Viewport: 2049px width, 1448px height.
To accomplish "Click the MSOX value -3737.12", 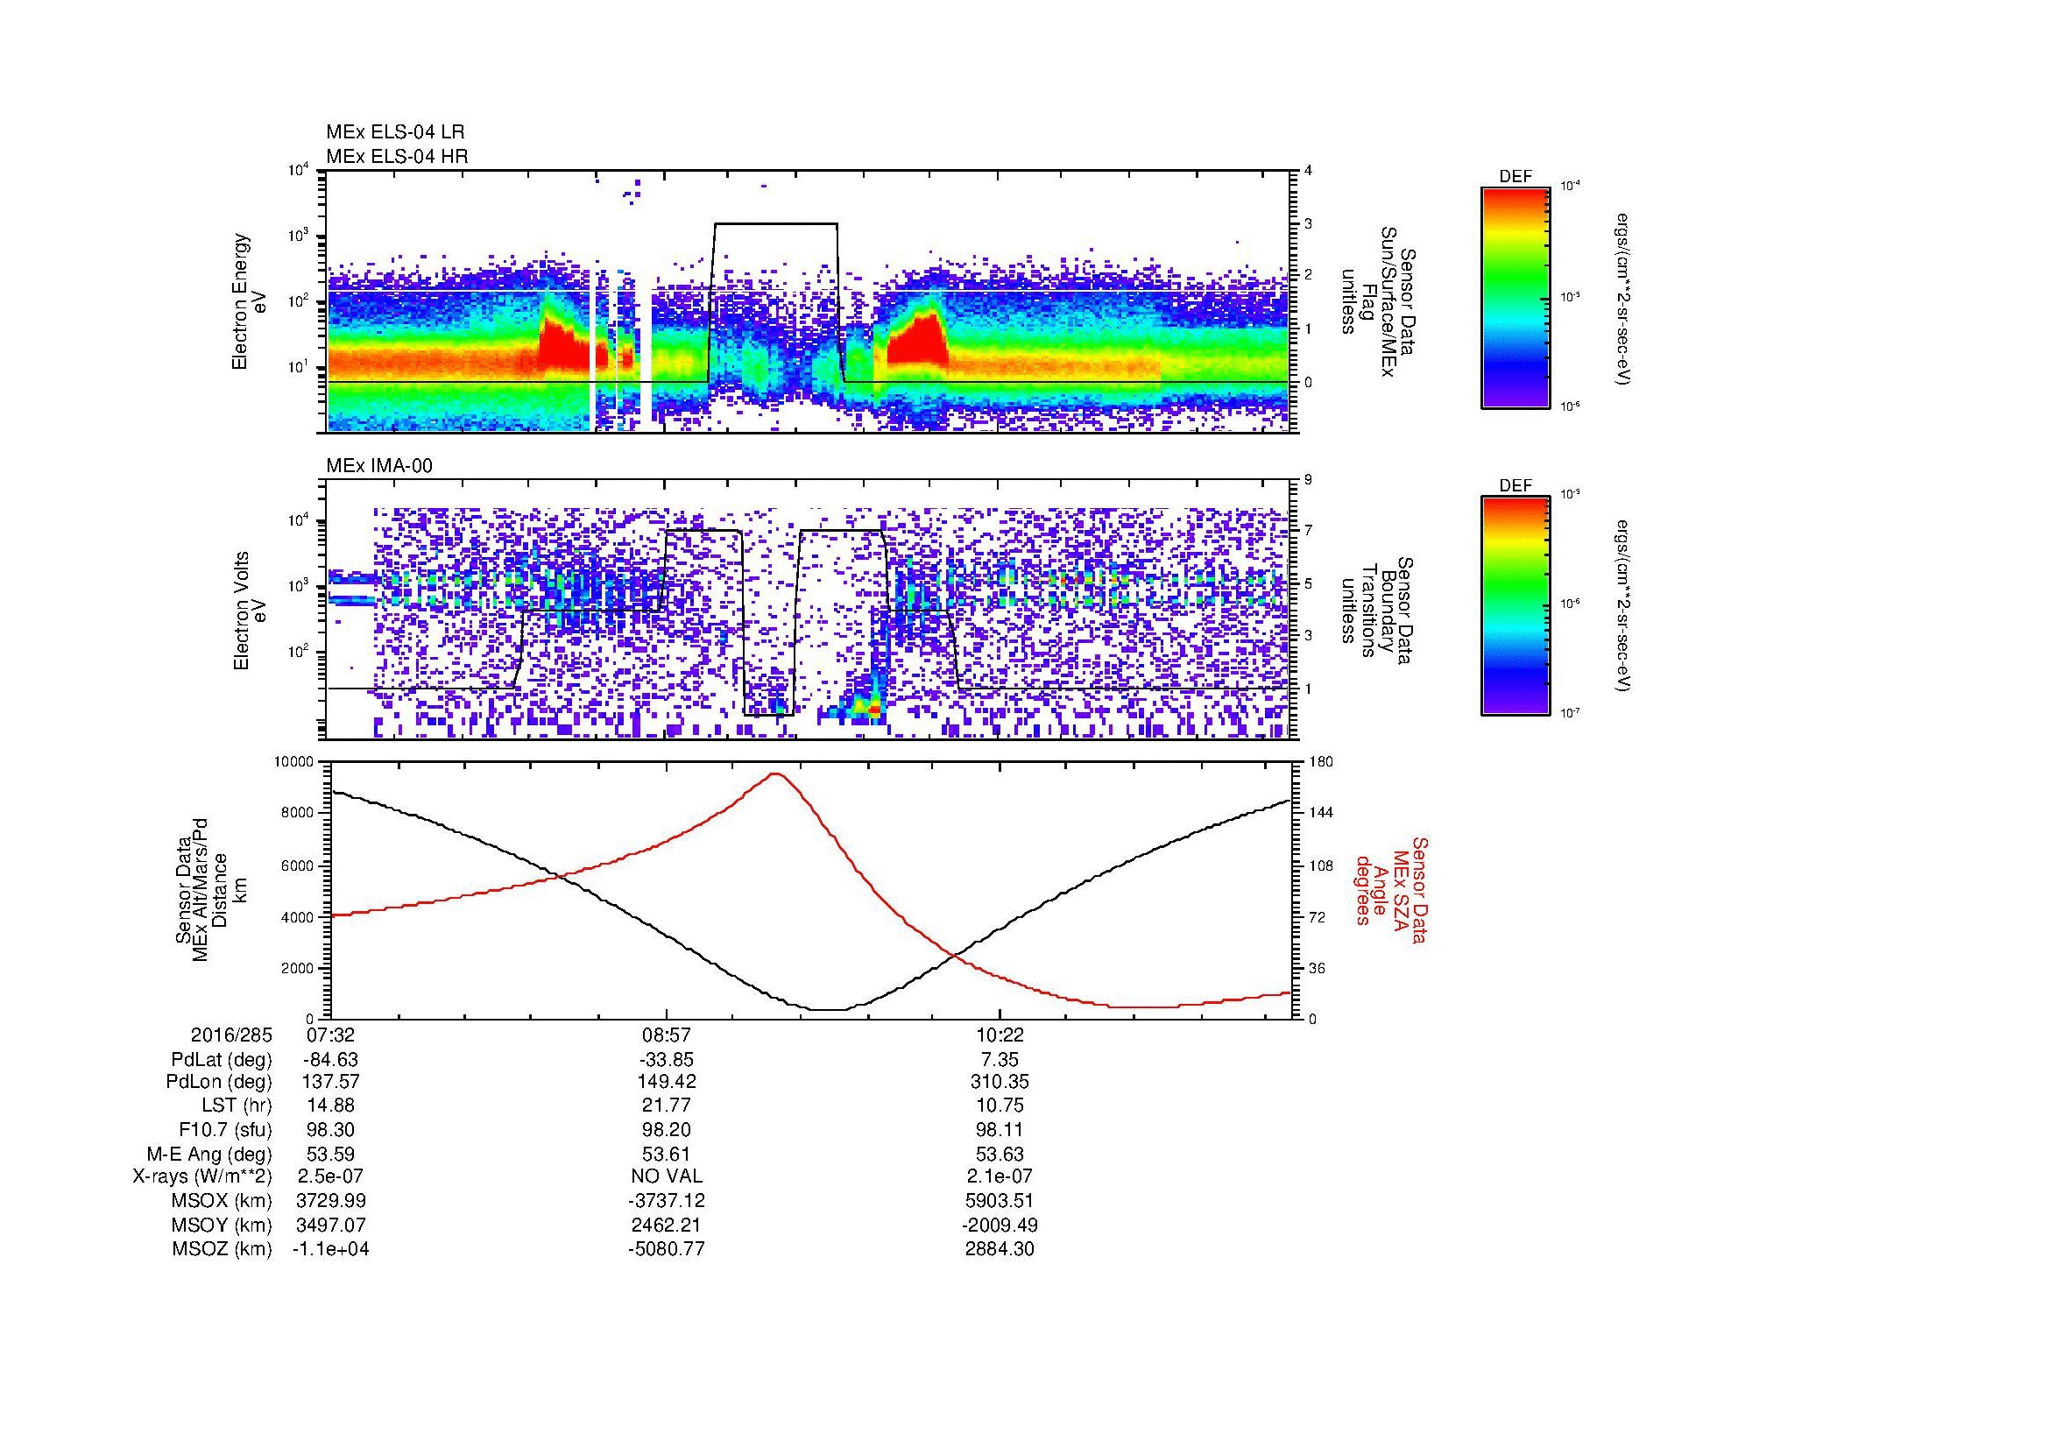I will click(667, 1201).
